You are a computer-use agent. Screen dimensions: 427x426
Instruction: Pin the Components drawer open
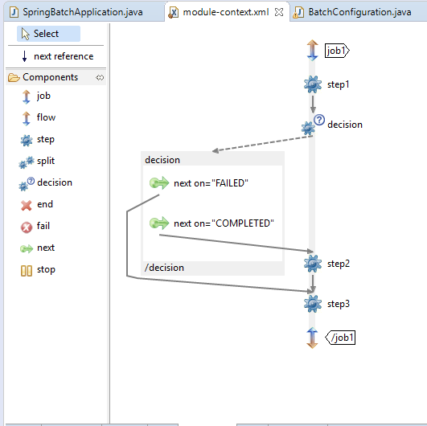pos(100,78)
